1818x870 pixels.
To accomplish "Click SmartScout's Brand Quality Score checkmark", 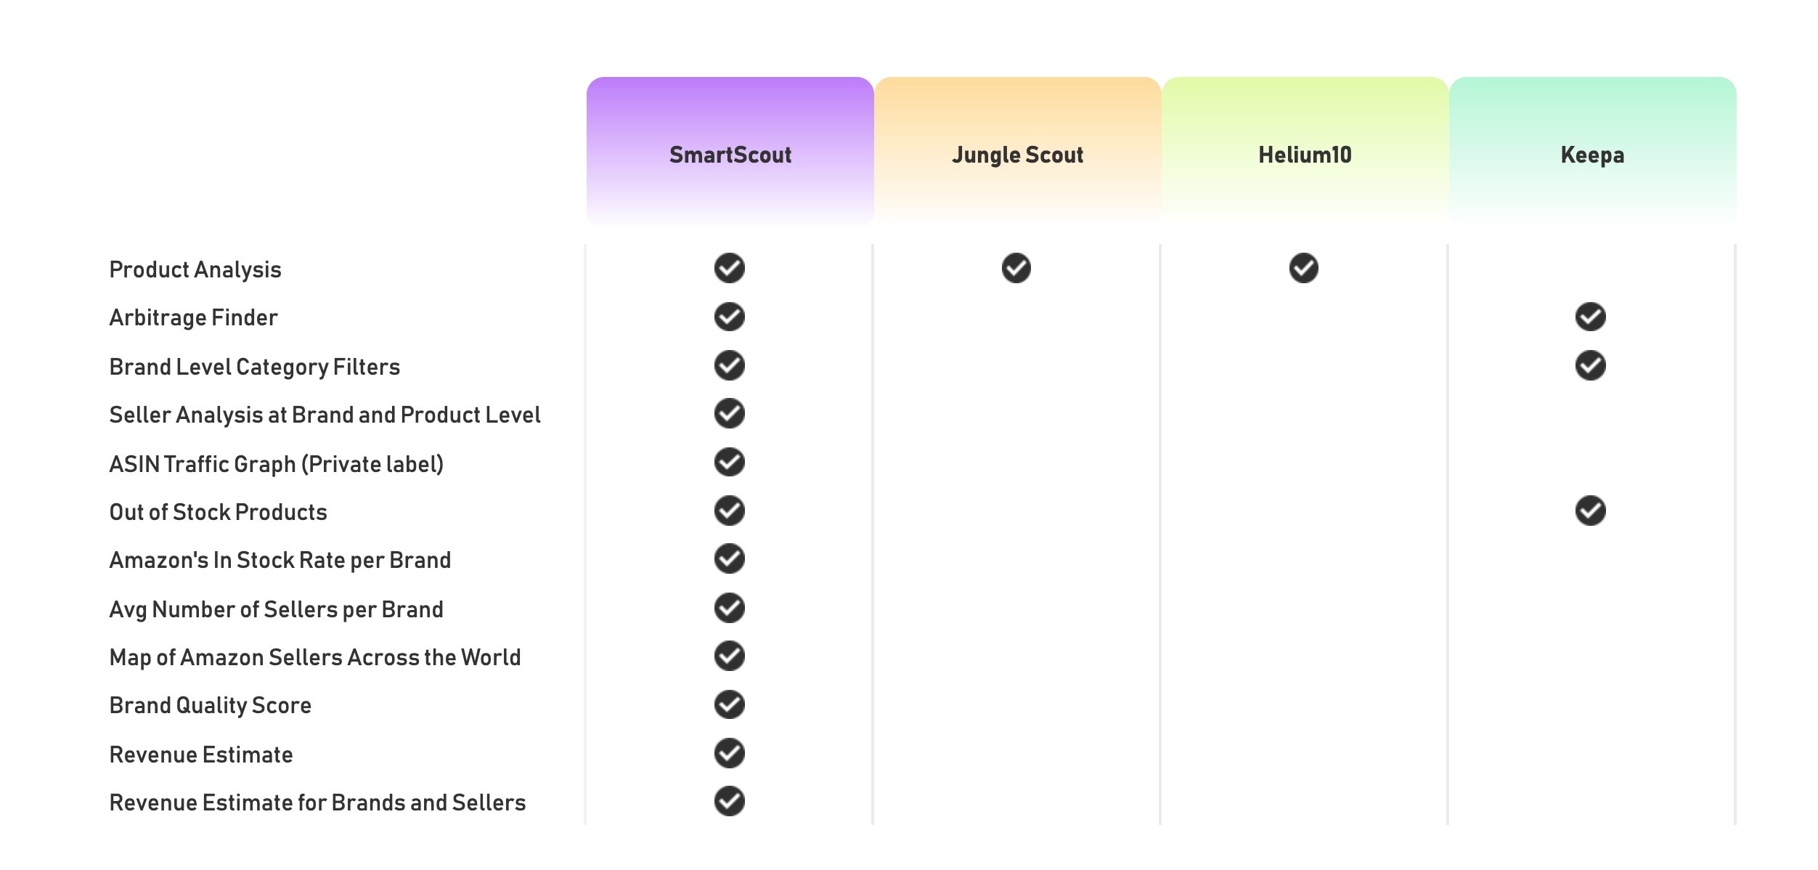I will pyautogui.click(x=729, y=704).
